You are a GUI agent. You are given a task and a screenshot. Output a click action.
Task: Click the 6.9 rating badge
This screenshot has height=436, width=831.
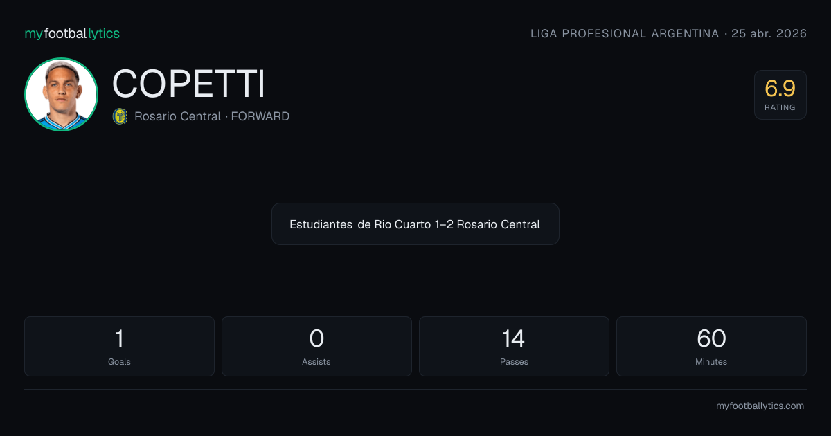[x=780, y=95]
